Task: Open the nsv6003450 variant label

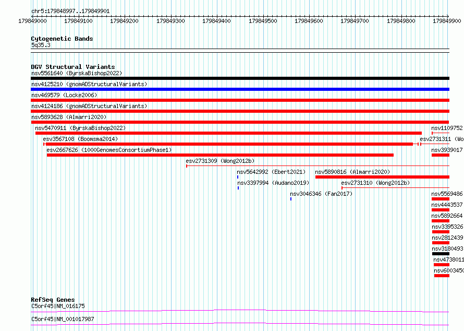Action: [x=449, y=270]
